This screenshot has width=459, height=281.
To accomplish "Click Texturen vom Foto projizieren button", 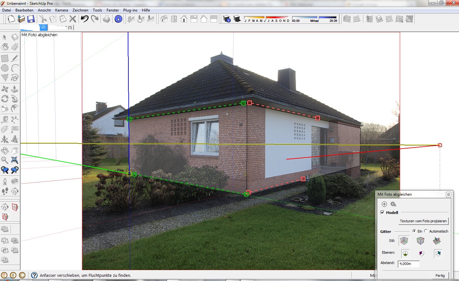I will tap(423, 221).
